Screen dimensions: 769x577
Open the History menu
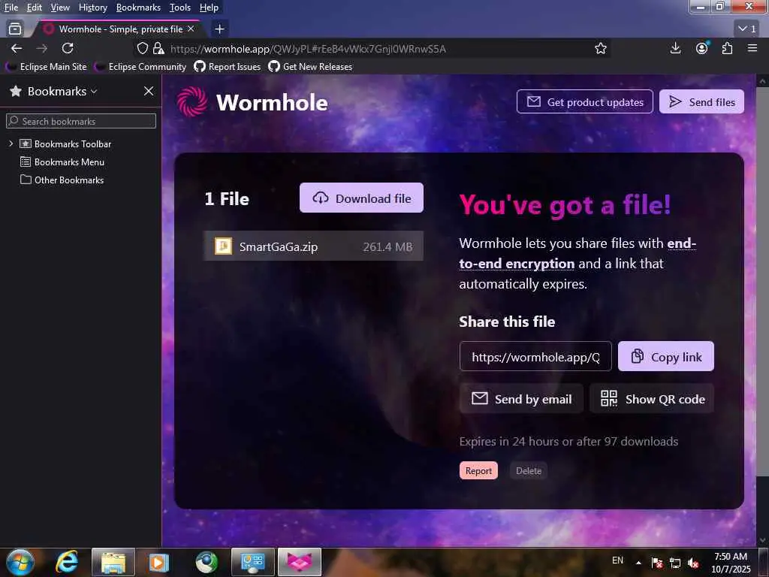(92, 8)
